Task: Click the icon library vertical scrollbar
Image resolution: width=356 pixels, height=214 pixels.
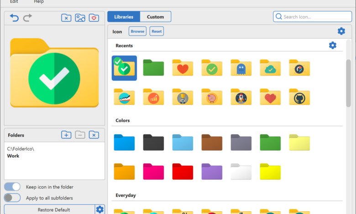Action: coord(349,83)
